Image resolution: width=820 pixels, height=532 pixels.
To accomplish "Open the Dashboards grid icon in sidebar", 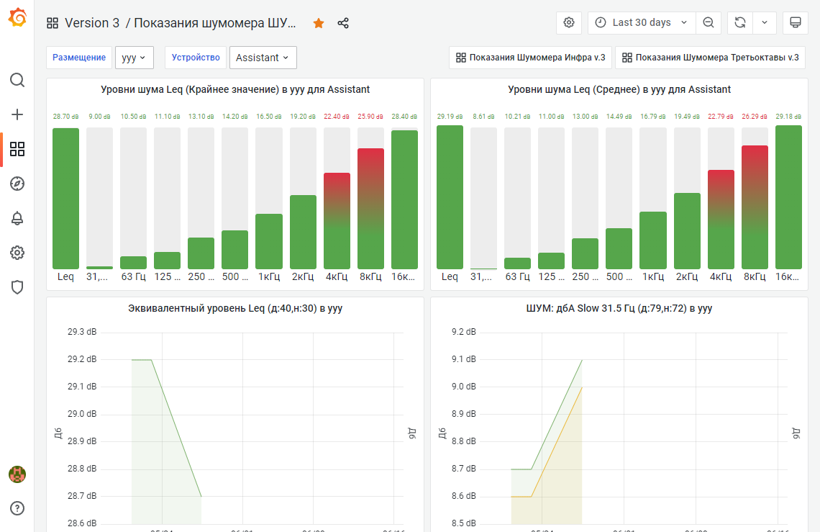I will (17, 149).
